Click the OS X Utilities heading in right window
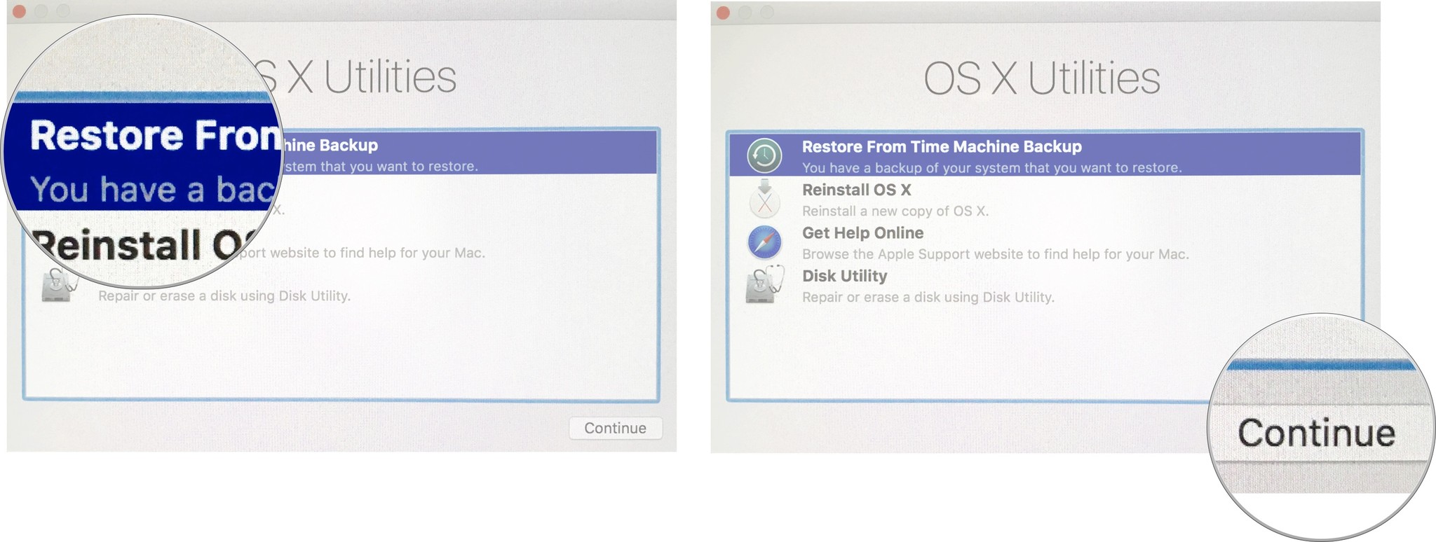The width and height of the screenshot is (1436, 542). (x=1041, y=78)
